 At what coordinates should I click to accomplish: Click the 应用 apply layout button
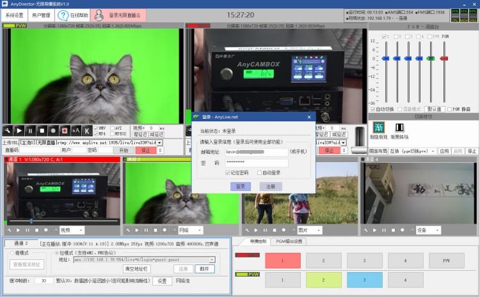(x=444, y=151)
